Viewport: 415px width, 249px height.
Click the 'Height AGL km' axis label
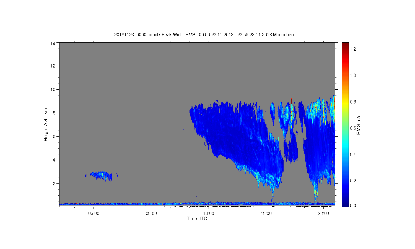(x=46, y=124)
